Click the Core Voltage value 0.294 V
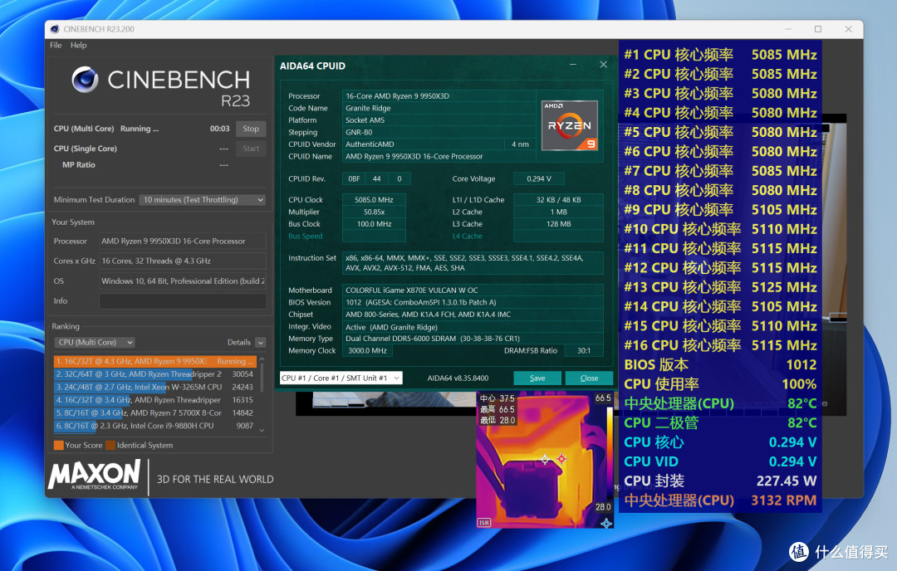Viewport: 897px width, 571px height. tap(539, 179)
